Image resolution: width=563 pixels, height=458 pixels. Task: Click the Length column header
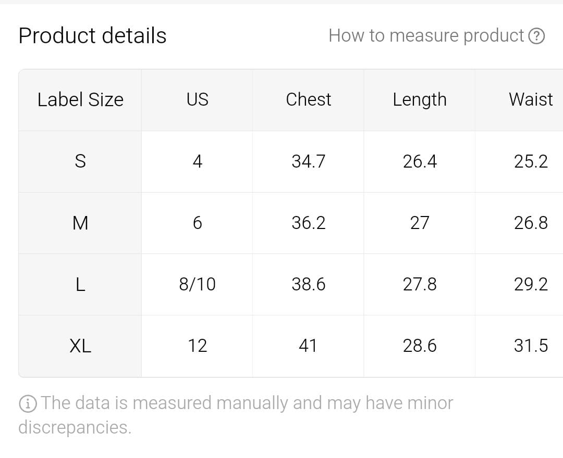(x=420, y=99)
